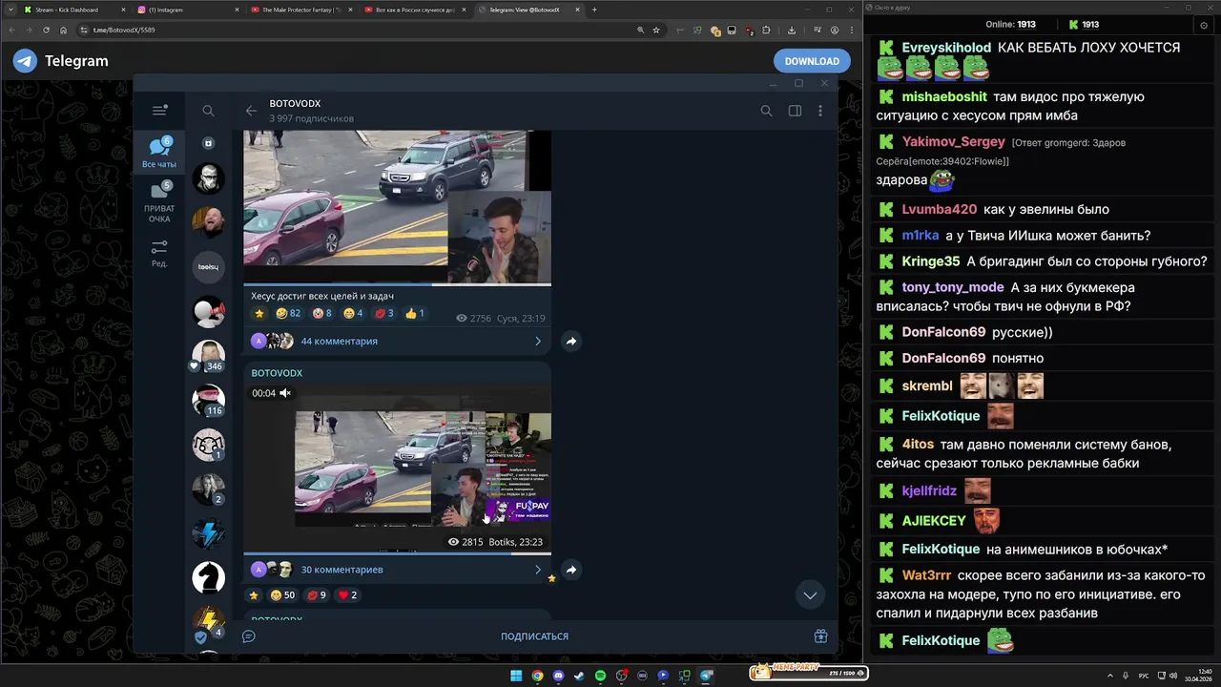Viewport: 1221px width, 687px height.
Task: Open the browser extensions puzzle icon
Action: click(766, 30)
